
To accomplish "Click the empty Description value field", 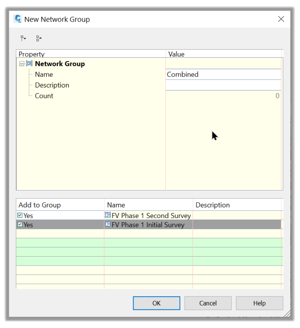I will coord(223,85).
